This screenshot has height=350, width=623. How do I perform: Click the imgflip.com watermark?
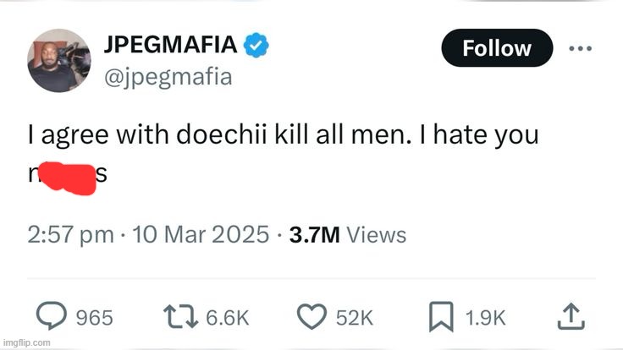point(25,343)
